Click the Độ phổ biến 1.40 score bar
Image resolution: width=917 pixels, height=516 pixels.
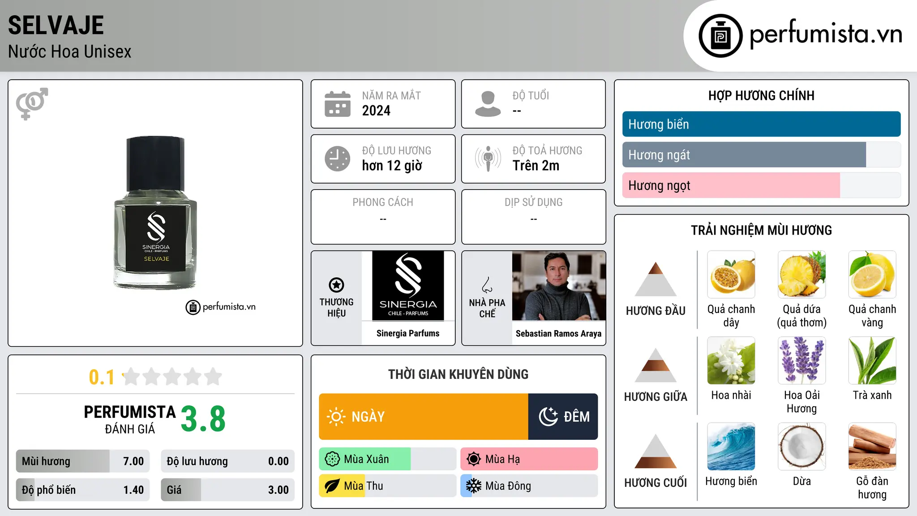click(83, 490)
